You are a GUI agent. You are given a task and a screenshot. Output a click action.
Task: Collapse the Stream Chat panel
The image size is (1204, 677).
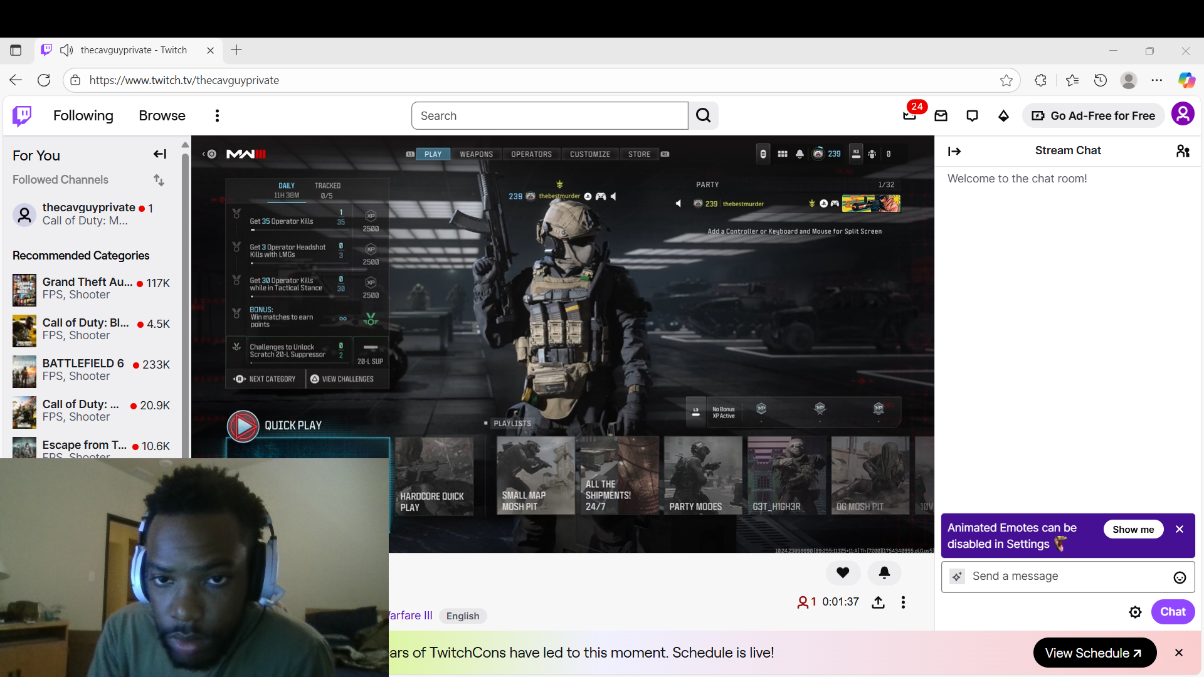click(954, 151)
